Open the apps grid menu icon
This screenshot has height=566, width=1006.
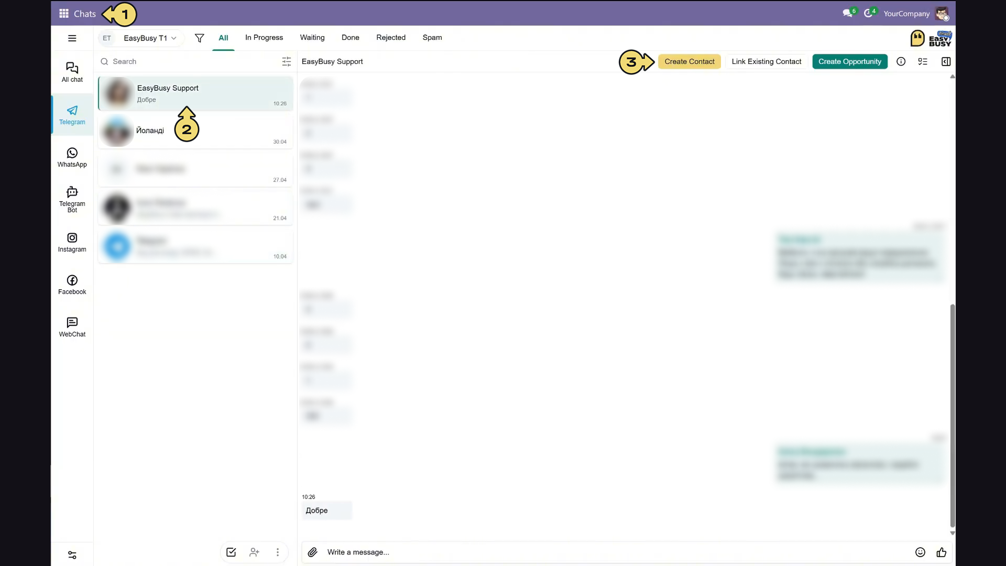coord(64,14)
